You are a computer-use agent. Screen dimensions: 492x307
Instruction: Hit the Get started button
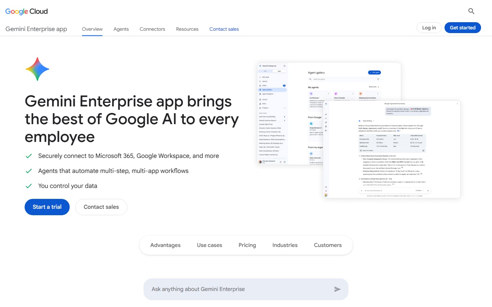[x=463, y=28]
